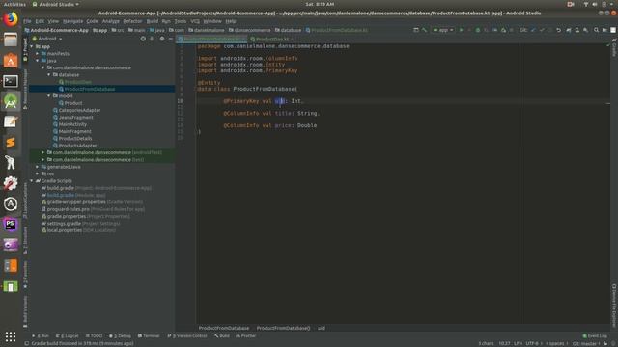Image resolution: width=618 pixels, height=347 pixels.
Task: Open Terminal from the Ubuntu dock
Action: click(x=11, y=81)
